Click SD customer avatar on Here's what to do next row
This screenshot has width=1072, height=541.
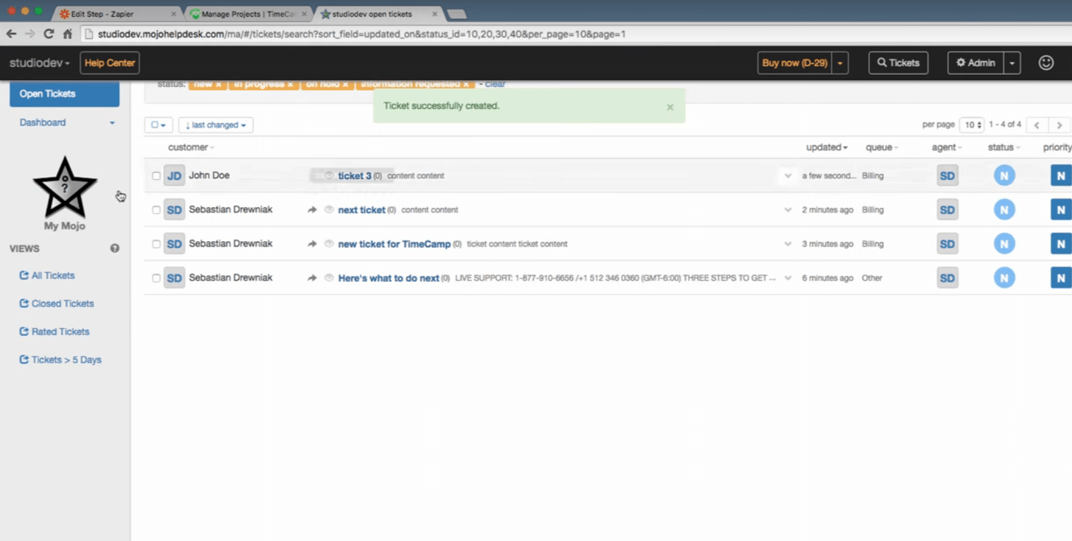[174, 278]
